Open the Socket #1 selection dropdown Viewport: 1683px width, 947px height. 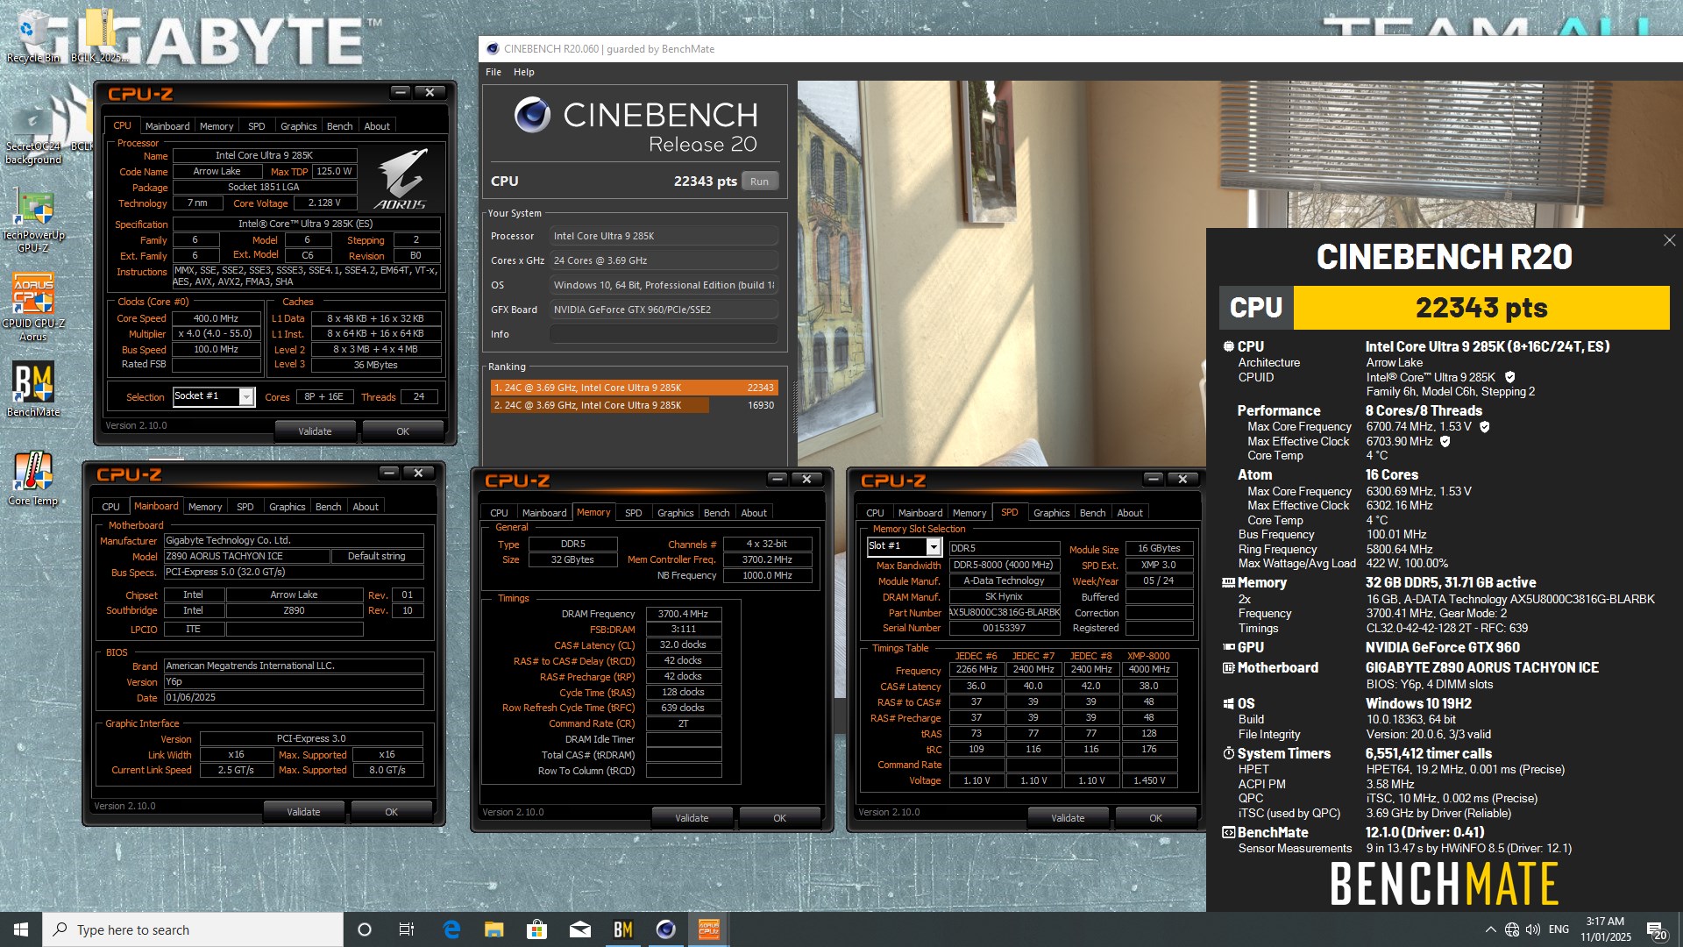coord(246,397)
